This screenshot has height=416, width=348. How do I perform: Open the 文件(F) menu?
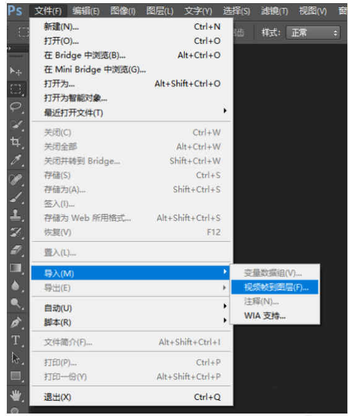click(48, 11)
